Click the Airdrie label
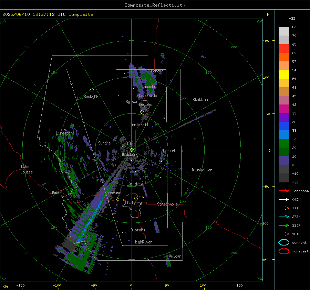Viewport: 310px width, 290px height. (136, 184)
